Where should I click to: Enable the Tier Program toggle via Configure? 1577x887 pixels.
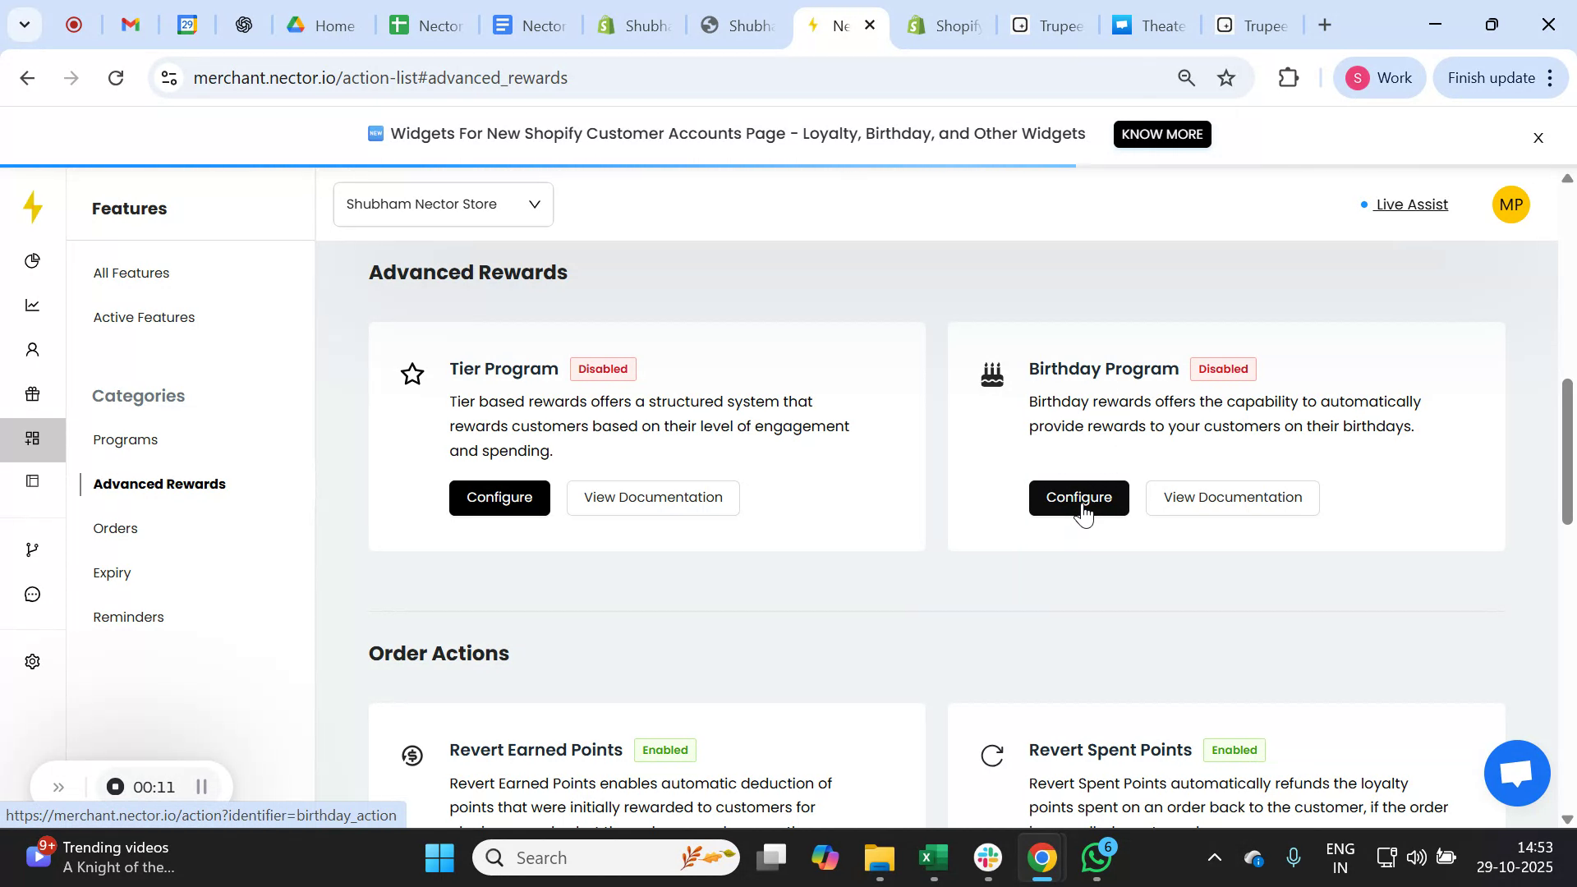[x=499, y=497]
